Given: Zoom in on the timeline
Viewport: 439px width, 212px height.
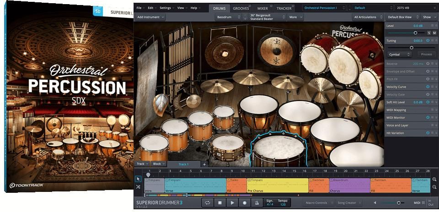Looking at the screenshot, I should pos(434,180).
